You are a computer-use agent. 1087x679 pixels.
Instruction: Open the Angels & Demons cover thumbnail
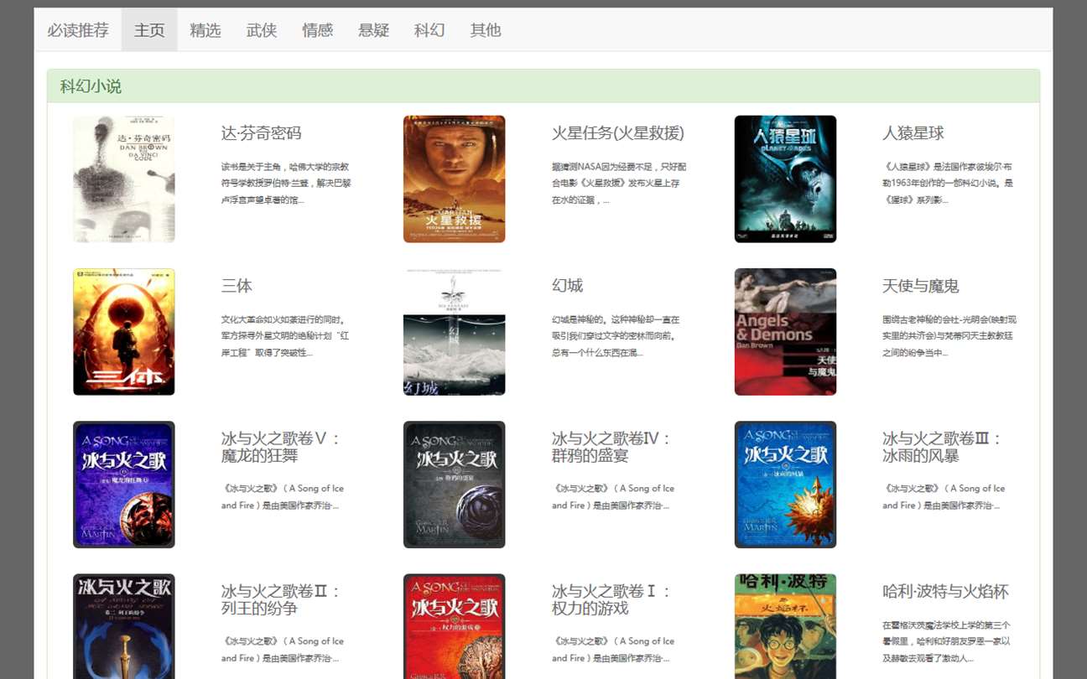pos(785,332)
